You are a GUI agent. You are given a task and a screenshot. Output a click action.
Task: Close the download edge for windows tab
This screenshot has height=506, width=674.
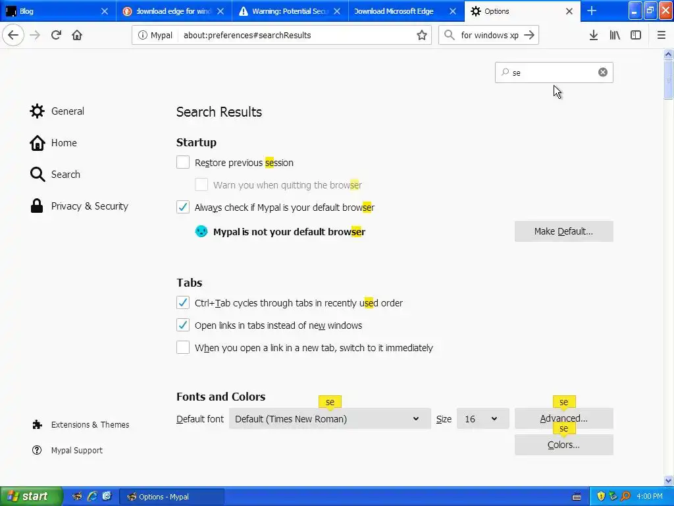[x=220, y=11]
